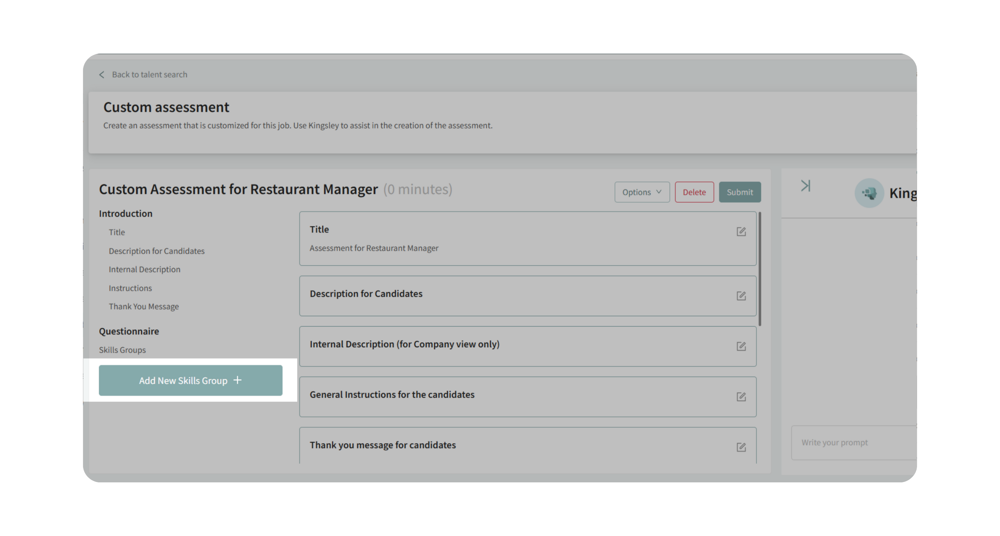Edit the Description for Candidates section
This screenshot has height=536, width=1000.
[741, 296]
